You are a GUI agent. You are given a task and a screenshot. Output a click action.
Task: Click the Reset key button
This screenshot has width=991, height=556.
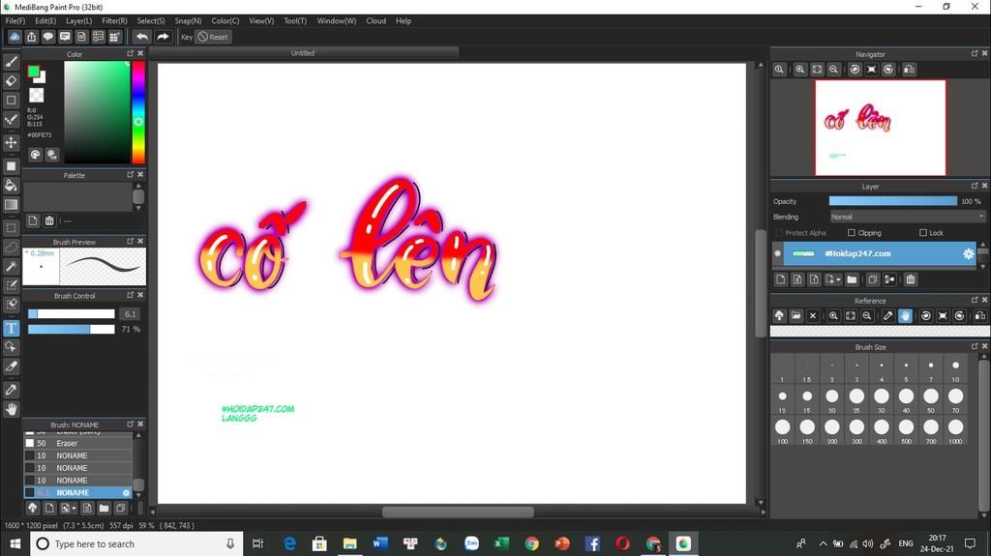[x=213, y=37]
